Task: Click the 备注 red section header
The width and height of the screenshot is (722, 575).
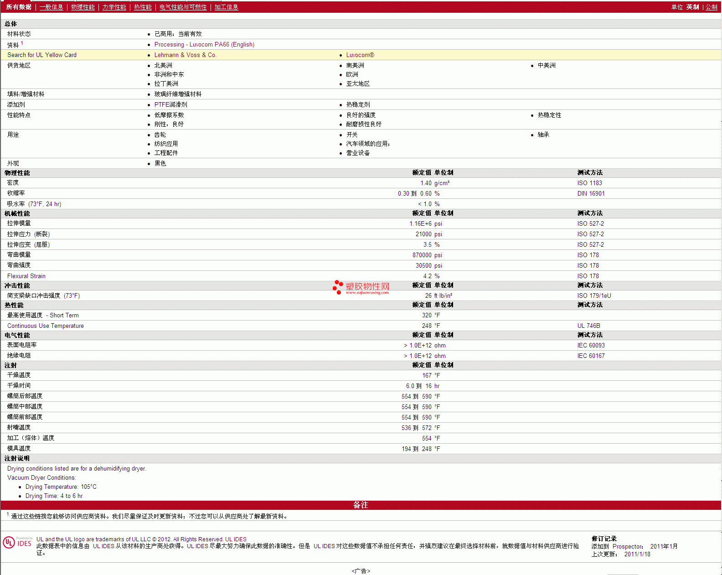Action: [361, 505]
